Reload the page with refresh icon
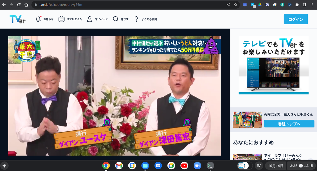This screenshot has height=171, width=317. (19, 5)
